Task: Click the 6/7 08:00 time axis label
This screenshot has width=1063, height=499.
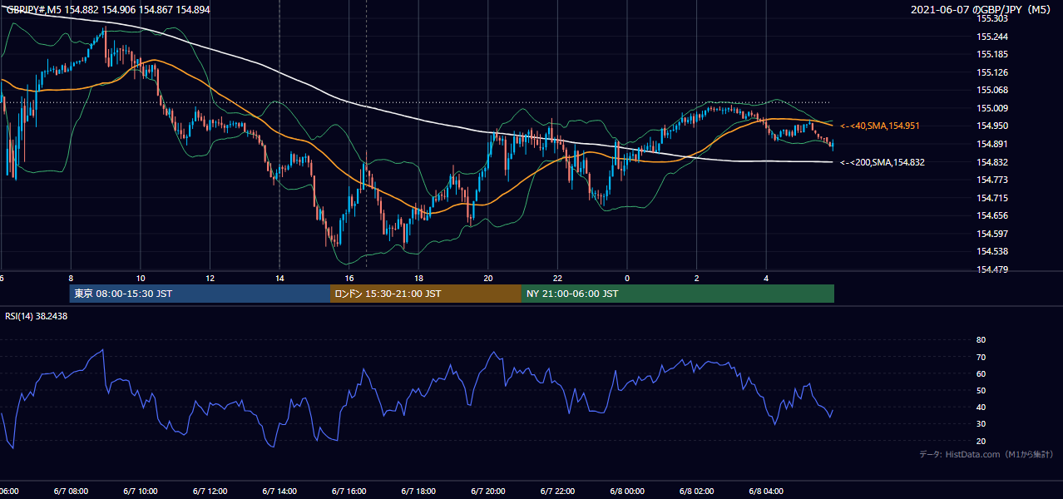Action: (x=71, y=492)
